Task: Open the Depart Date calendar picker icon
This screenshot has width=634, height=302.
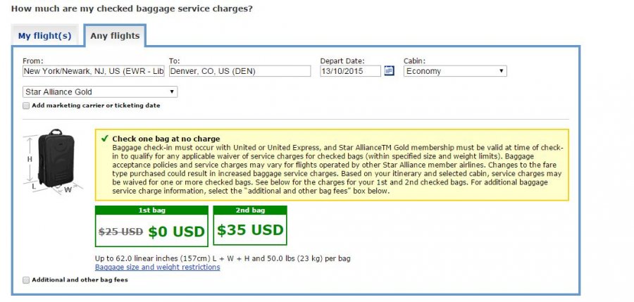Action: (x=389, y=71)
